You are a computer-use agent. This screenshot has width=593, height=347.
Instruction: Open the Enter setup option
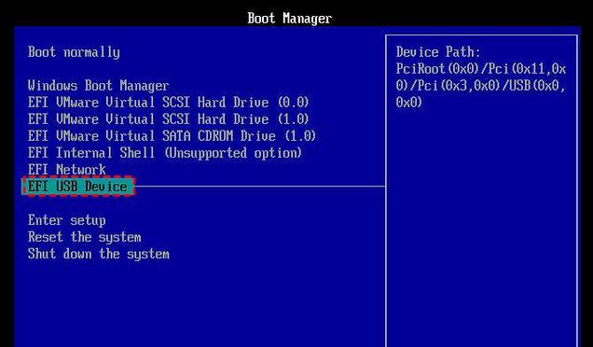(67, 220)
